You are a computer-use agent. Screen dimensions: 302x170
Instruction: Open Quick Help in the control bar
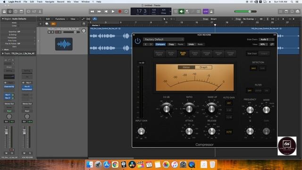16,11
